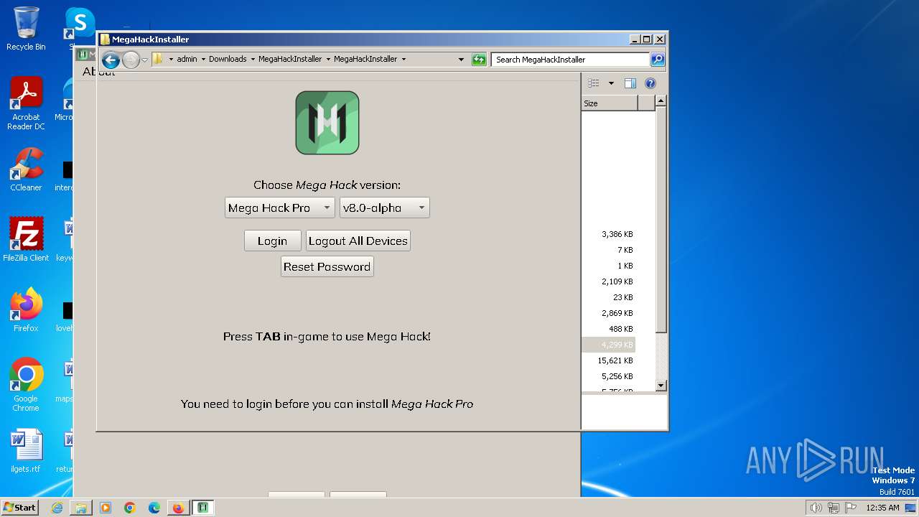Click the Action Center flag icon

pos(852,508)
